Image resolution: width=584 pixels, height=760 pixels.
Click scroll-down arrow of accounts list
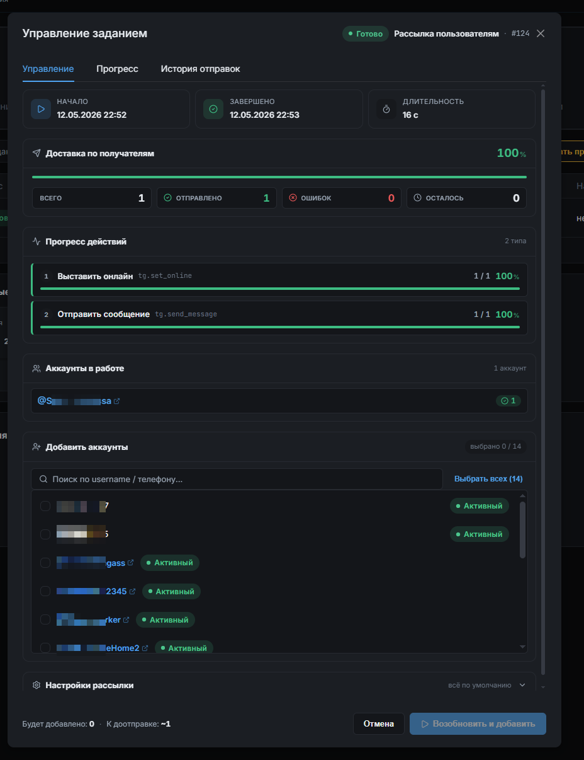point(522,647)
